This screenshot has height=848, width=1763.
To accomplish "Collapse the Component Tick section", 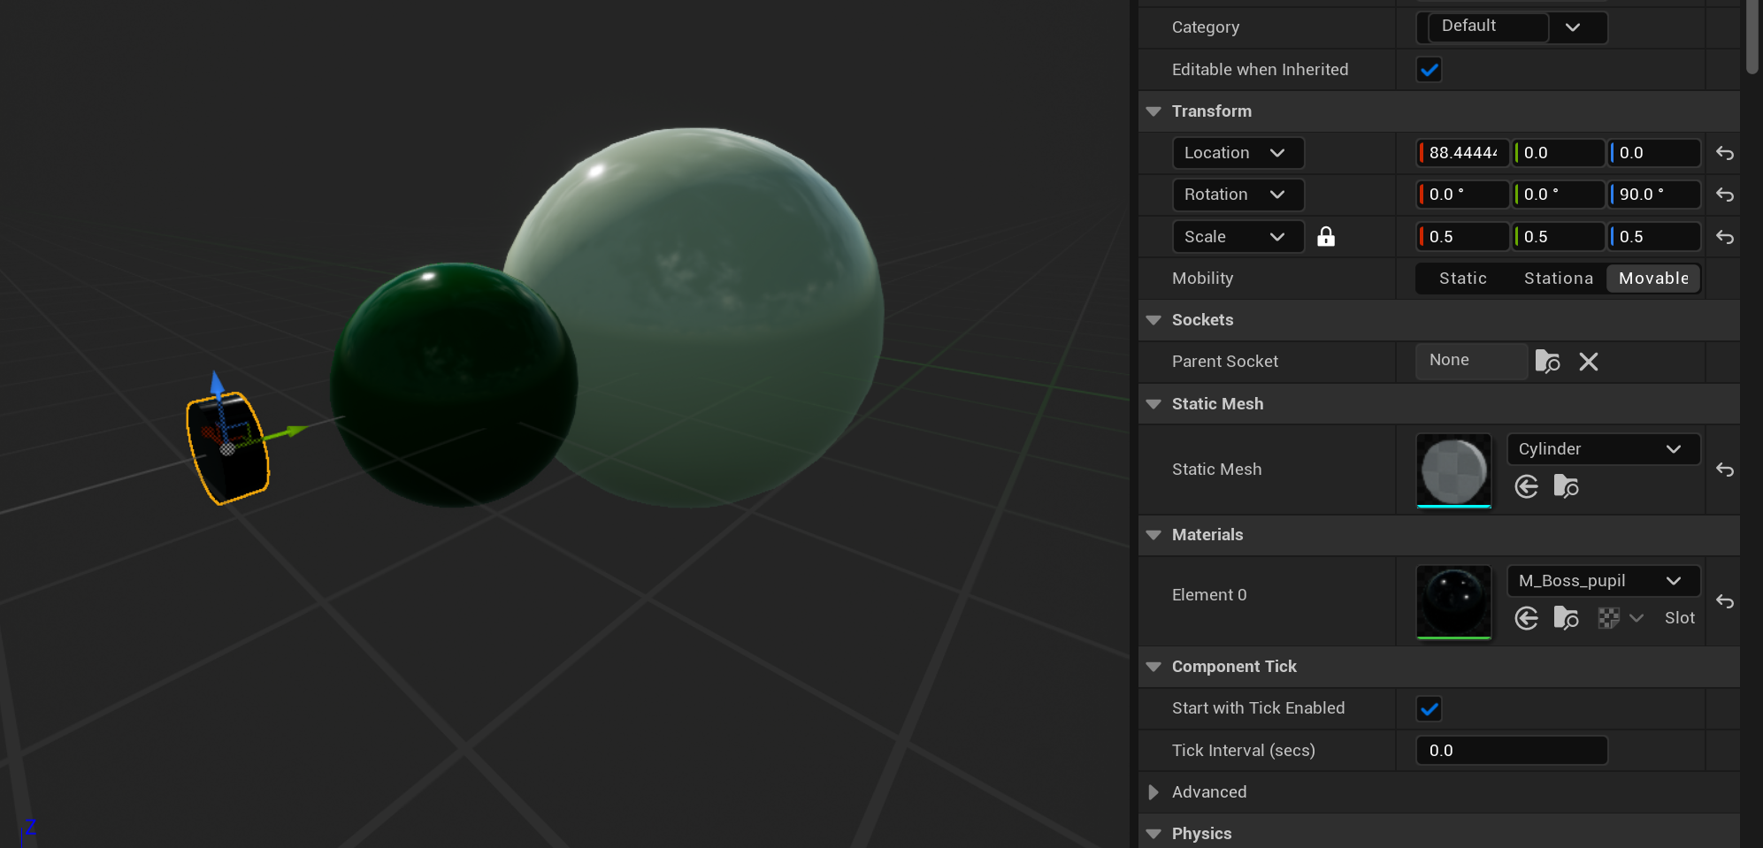I will pyautogui.click(x=1154, y=667).
